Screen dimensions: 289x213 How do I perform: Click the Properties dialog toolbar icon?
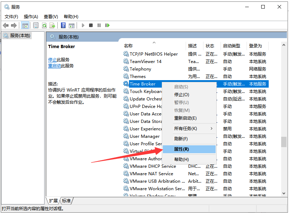36,25
